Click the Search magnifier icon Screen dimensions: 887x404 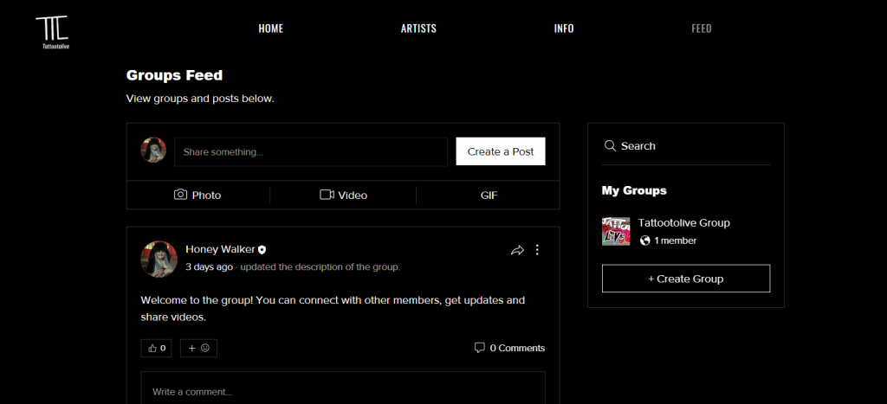610,146
